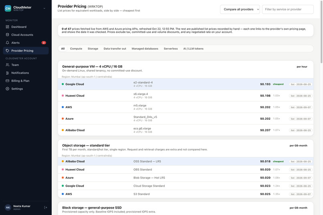
Task: Click the ecs.g6.xlarge instance name
Action: pos(142,129)
